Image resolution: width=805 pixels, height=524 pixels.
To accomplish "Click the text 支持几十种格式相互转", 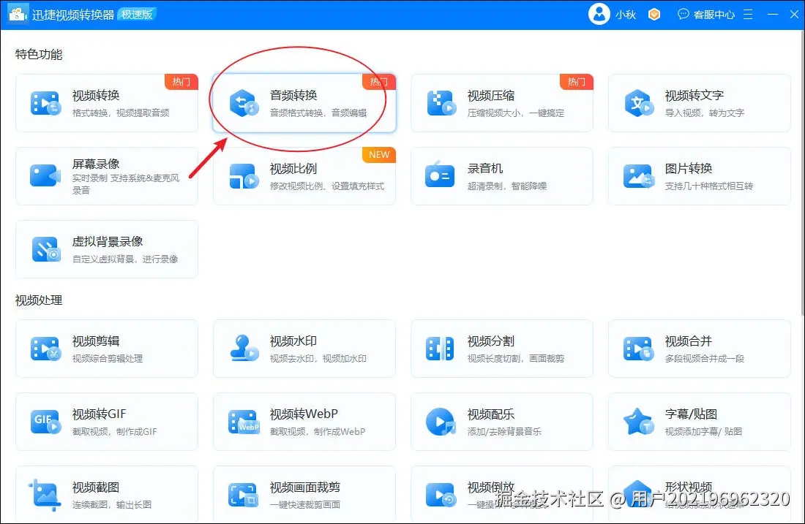I will pos(709,186).
